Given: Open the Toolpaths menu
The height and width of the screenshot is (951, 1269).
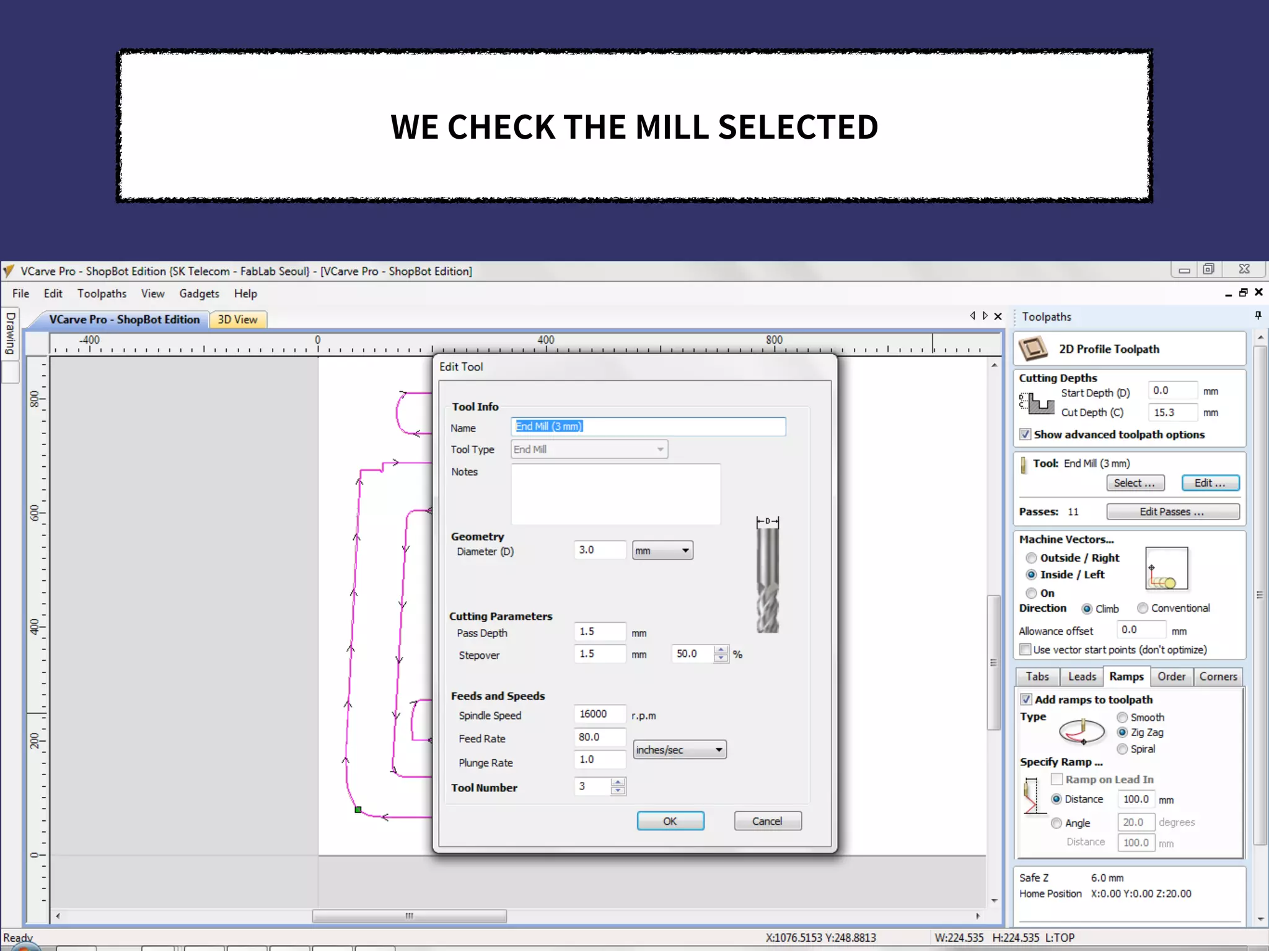Looking at the screenshot, I should 102,293.
